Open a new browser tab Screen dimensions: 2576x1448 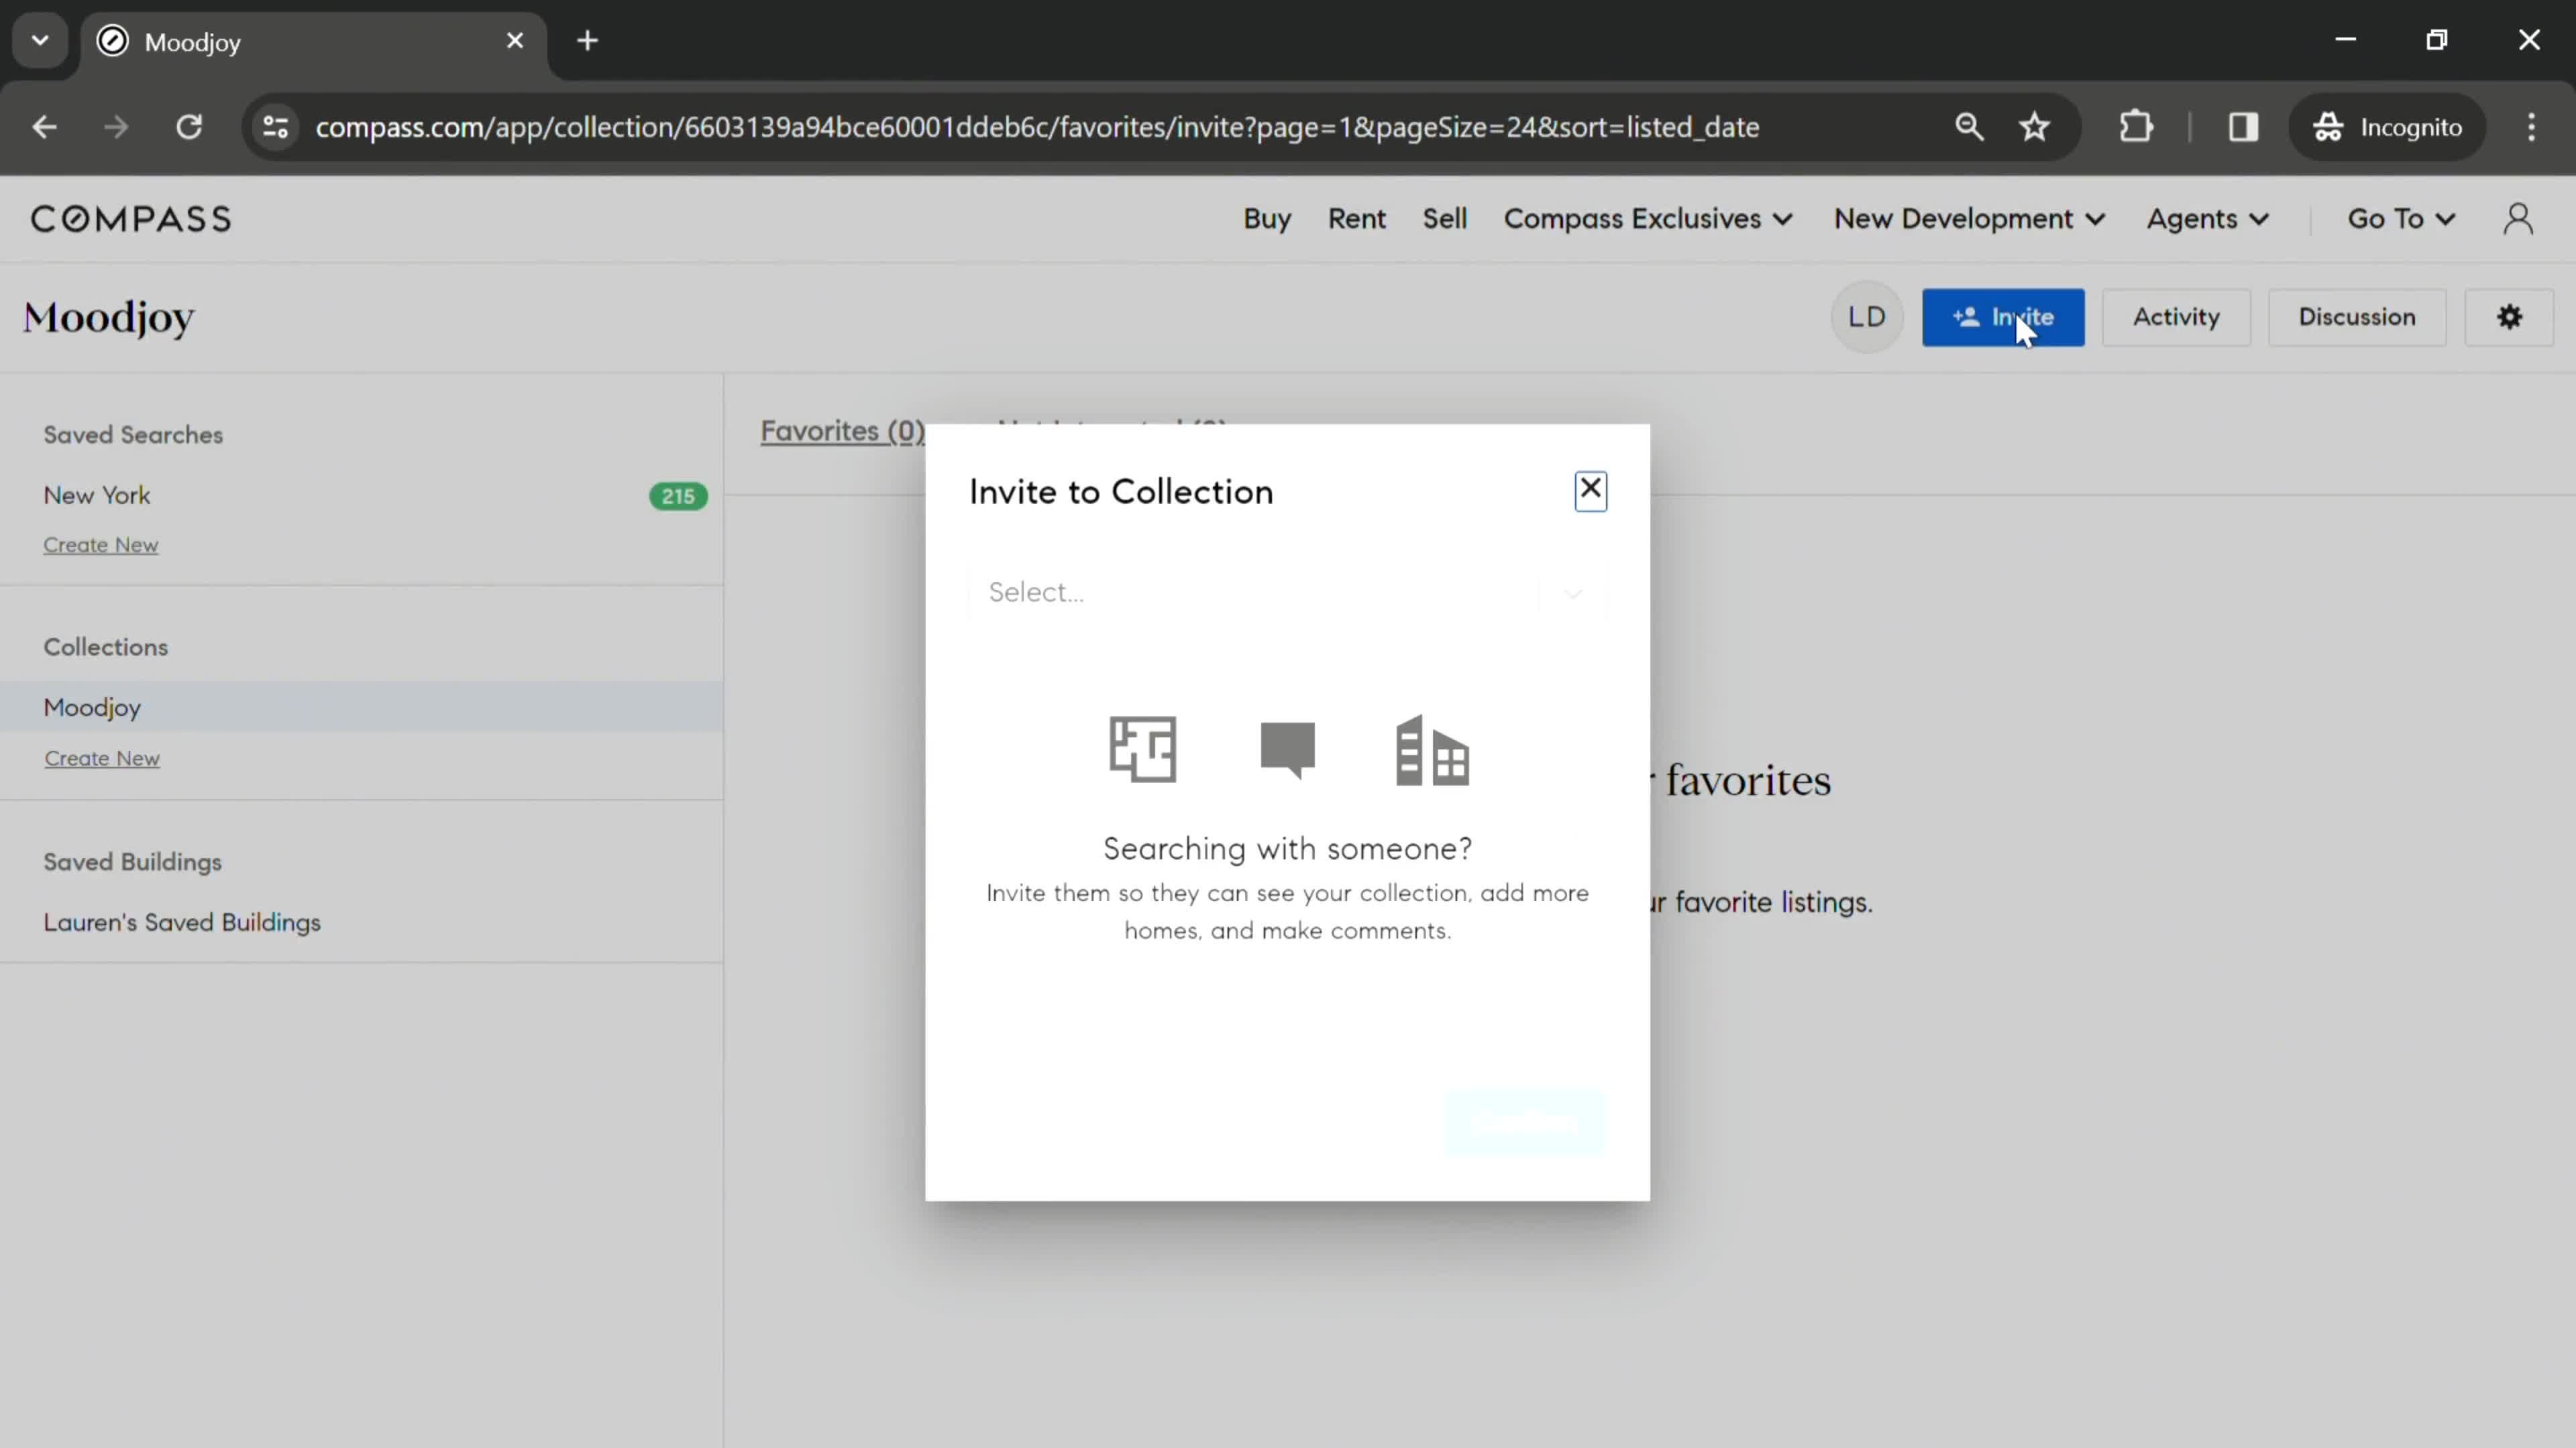tap(588, 41)
